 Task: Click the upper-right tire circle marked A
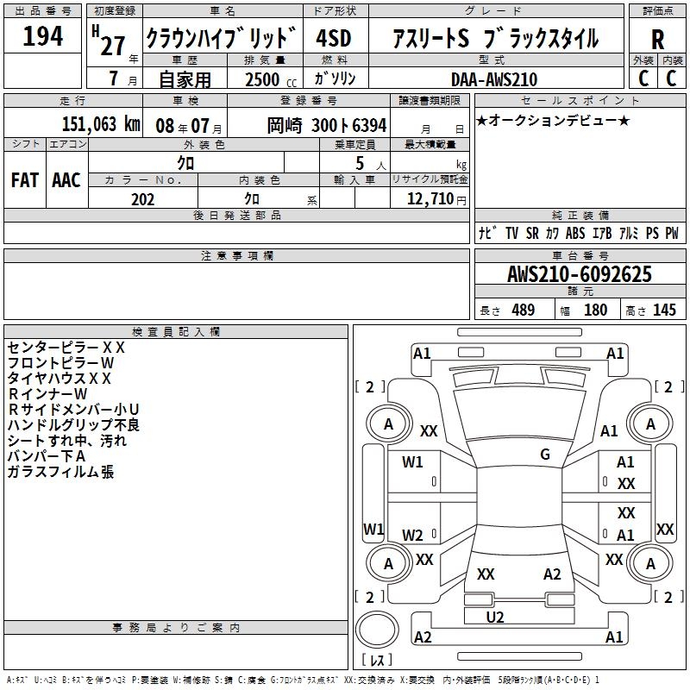tap(650, 423)
